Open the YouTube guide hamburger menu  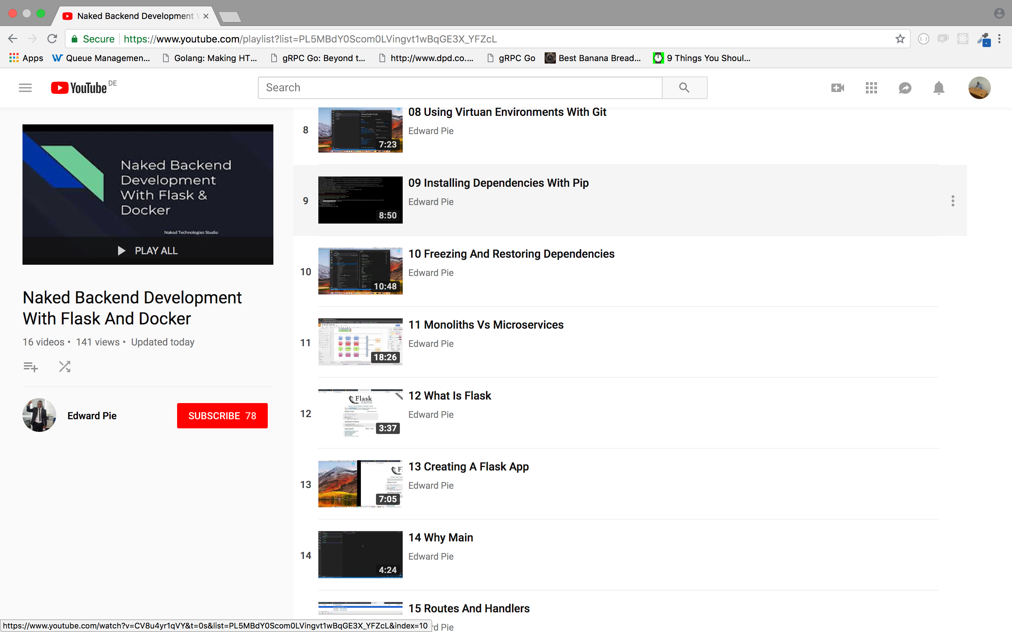pyautogui.click(x=25, y=87)
